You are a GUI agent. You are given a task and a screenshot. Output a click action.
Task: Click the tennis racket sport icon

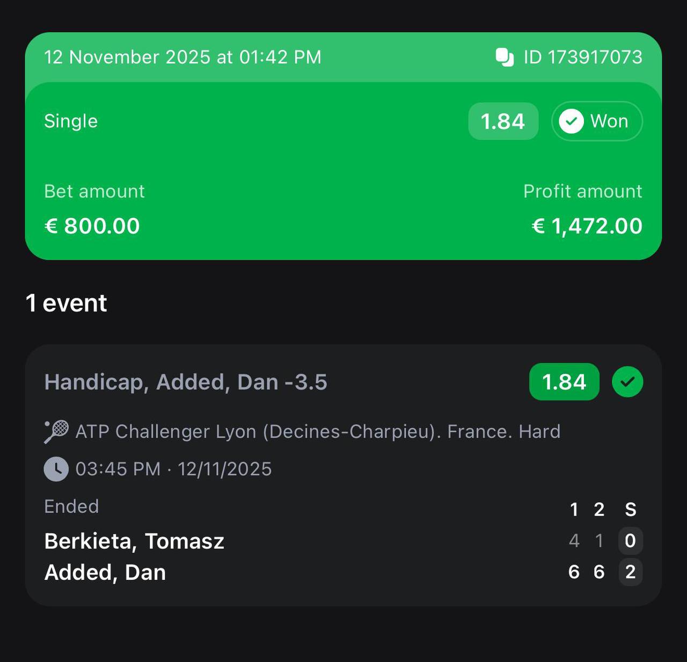coord(56,431)
